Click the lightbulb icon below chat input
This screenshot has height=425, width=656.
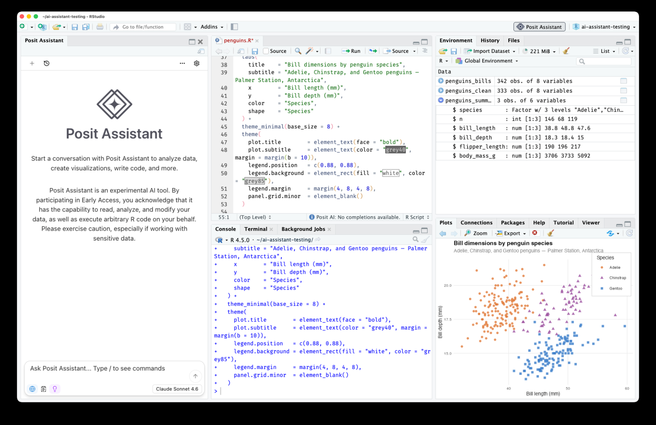(55, 389)
